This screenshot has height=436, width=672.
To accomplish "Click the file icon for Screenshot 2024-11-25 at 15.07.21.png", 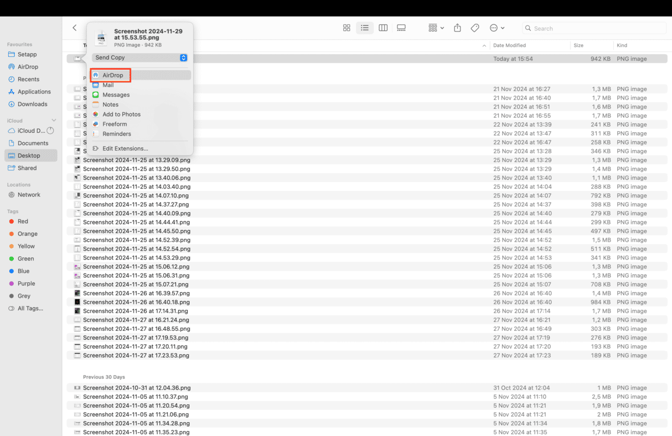I will [77, 284].
